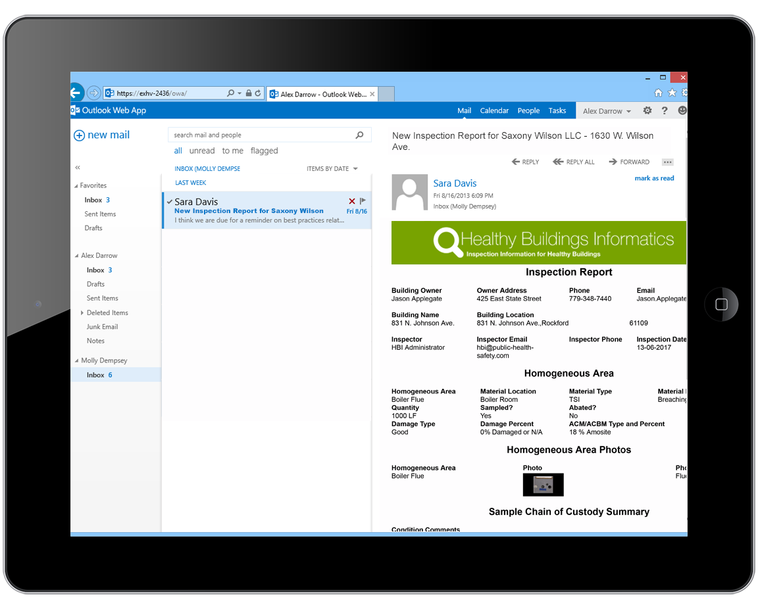
Task: Click the favorites star icon
Action: tap(672, 93)
